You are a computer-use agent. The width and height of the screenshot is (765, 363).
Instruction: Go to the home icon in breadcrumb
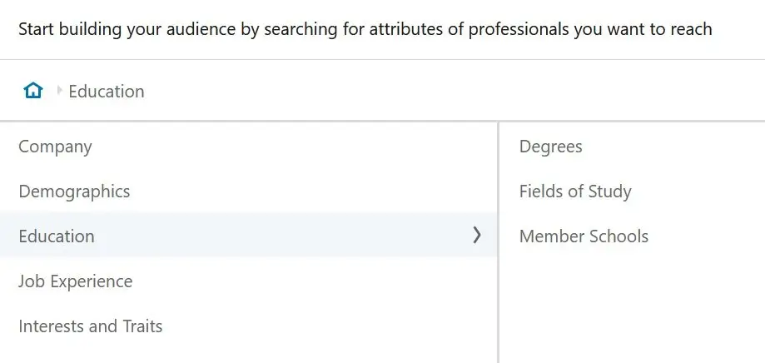[33, 91]
